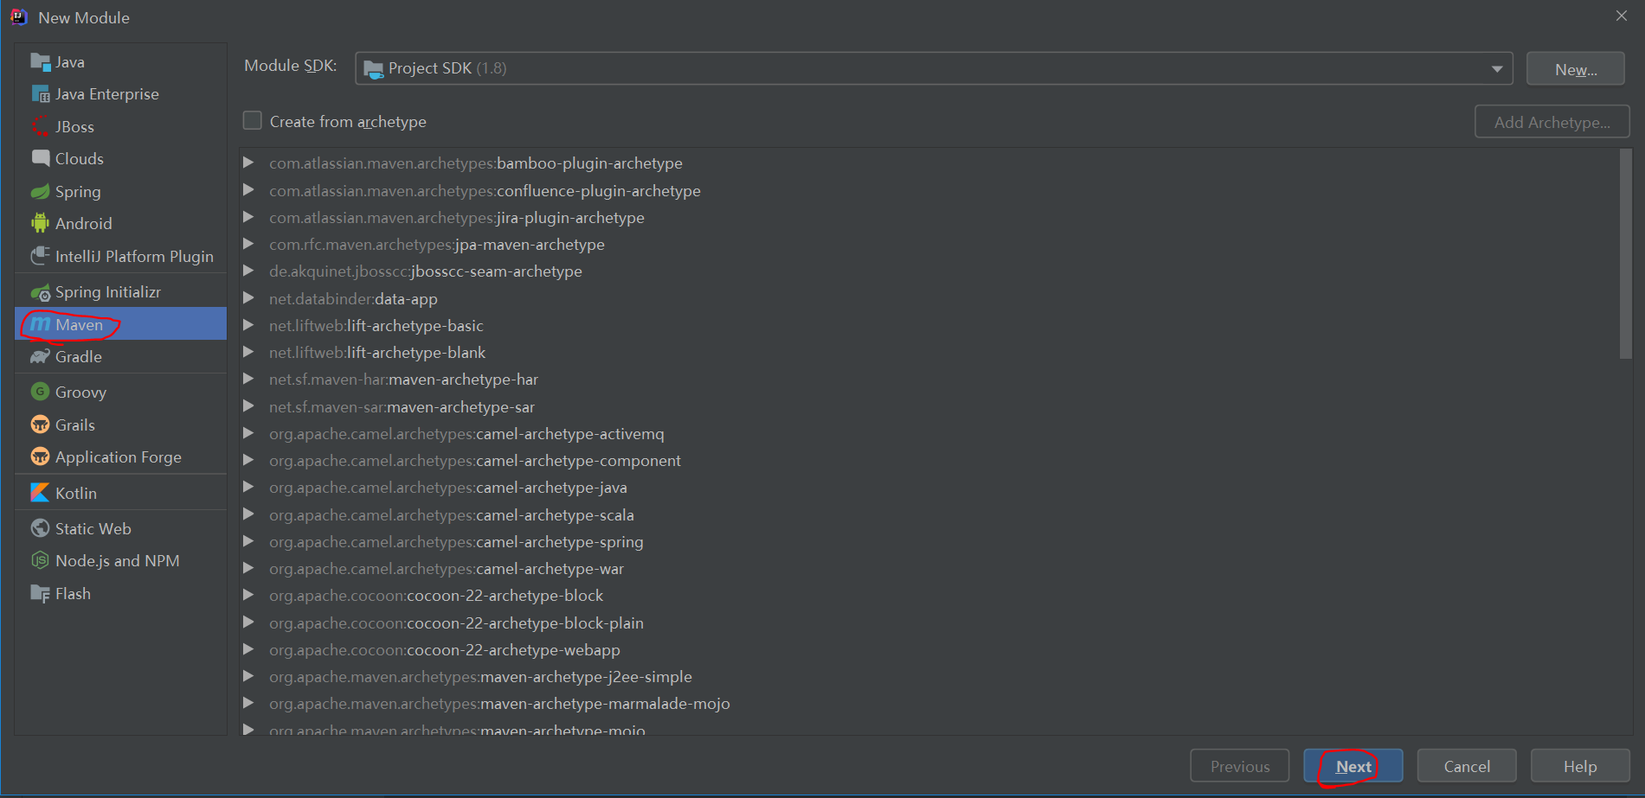The width and height of the screenshot is (1645, 798).
Task: Expand confluence-plugin-archetype node
Action: (x=248, y=189)
